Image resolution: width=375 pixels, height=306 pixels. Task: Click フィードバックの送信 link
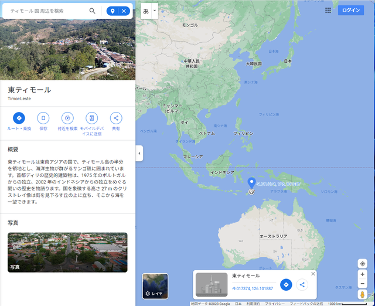306,304
